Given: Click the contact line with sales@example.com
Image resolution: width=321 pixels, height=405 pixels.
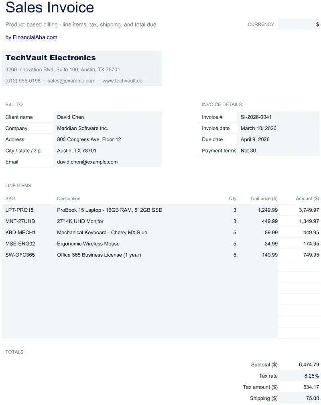Looking at the screenshot, I should click(x=74, y=81).
